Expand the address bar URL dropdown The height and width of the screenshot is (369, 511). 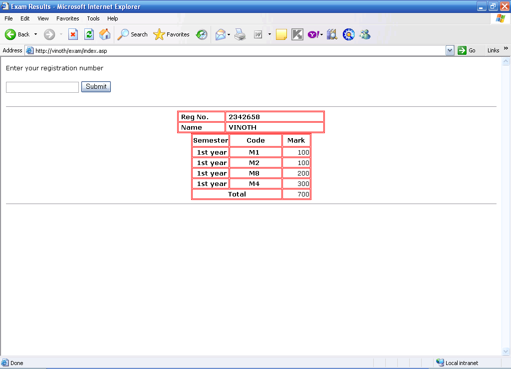[450, 50]
